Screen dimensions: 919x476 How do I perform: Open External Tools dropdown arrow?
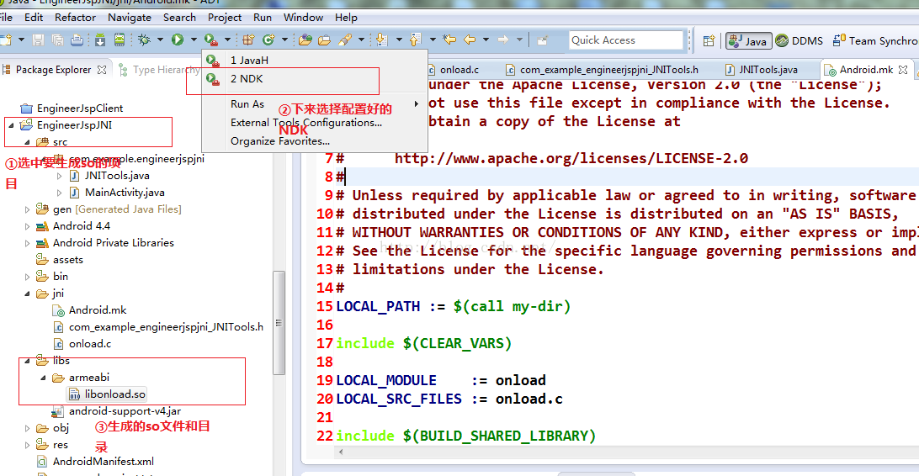(226, 40)
